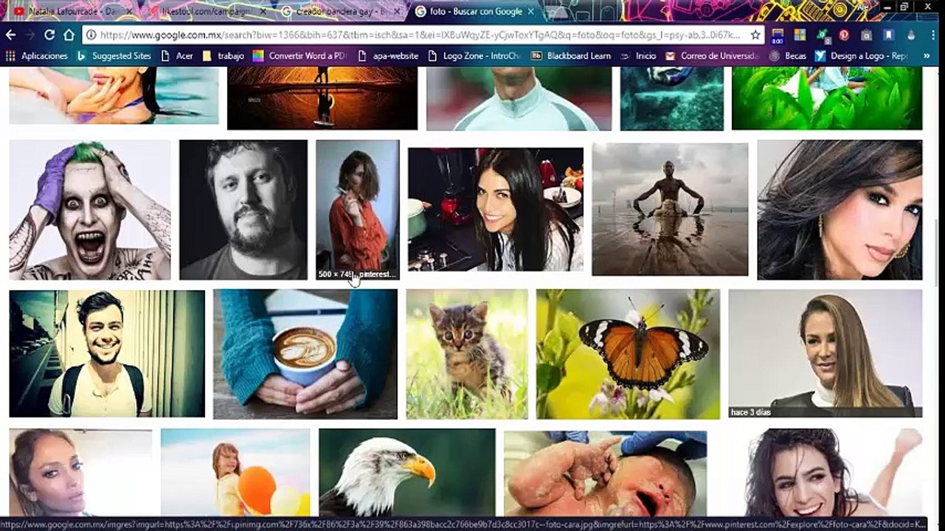
Task: Switch to the creador bandera gay tab
Action: (339, 11)
